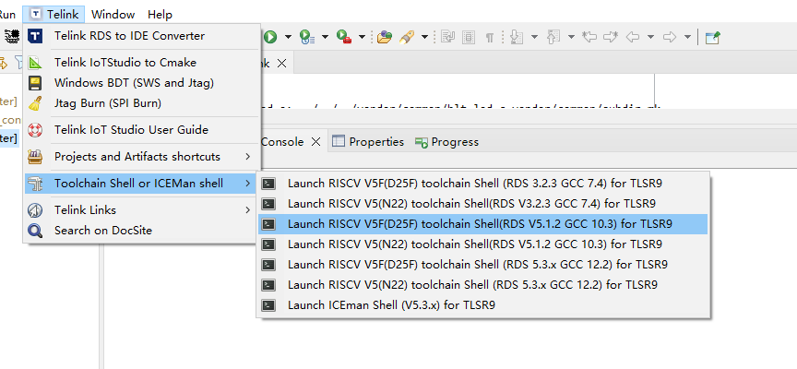Click the Last Edit Location icon
797x369 pixels.
click(x=589, y=37)
